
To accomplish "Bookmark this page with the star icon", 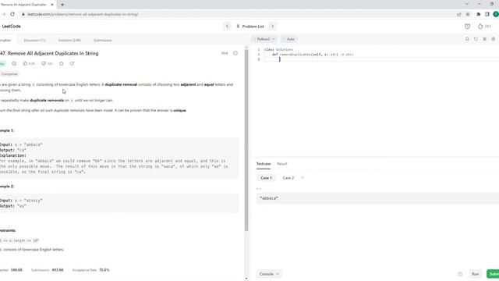I will click(x=468, y=14).
